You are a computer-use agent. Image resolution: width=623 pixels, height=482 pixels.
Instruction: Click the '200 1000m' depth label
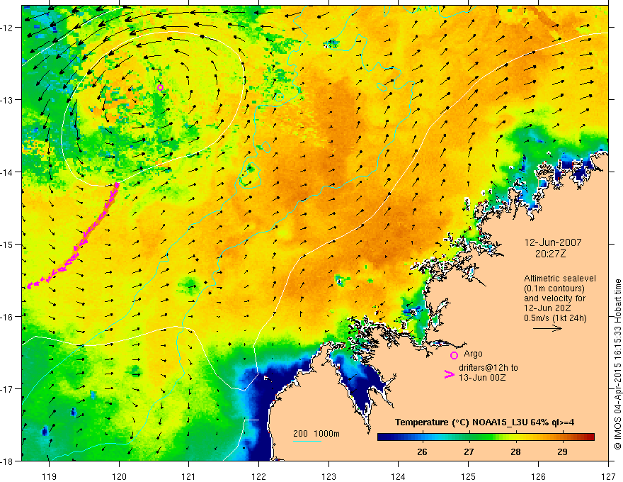[316, 434]
